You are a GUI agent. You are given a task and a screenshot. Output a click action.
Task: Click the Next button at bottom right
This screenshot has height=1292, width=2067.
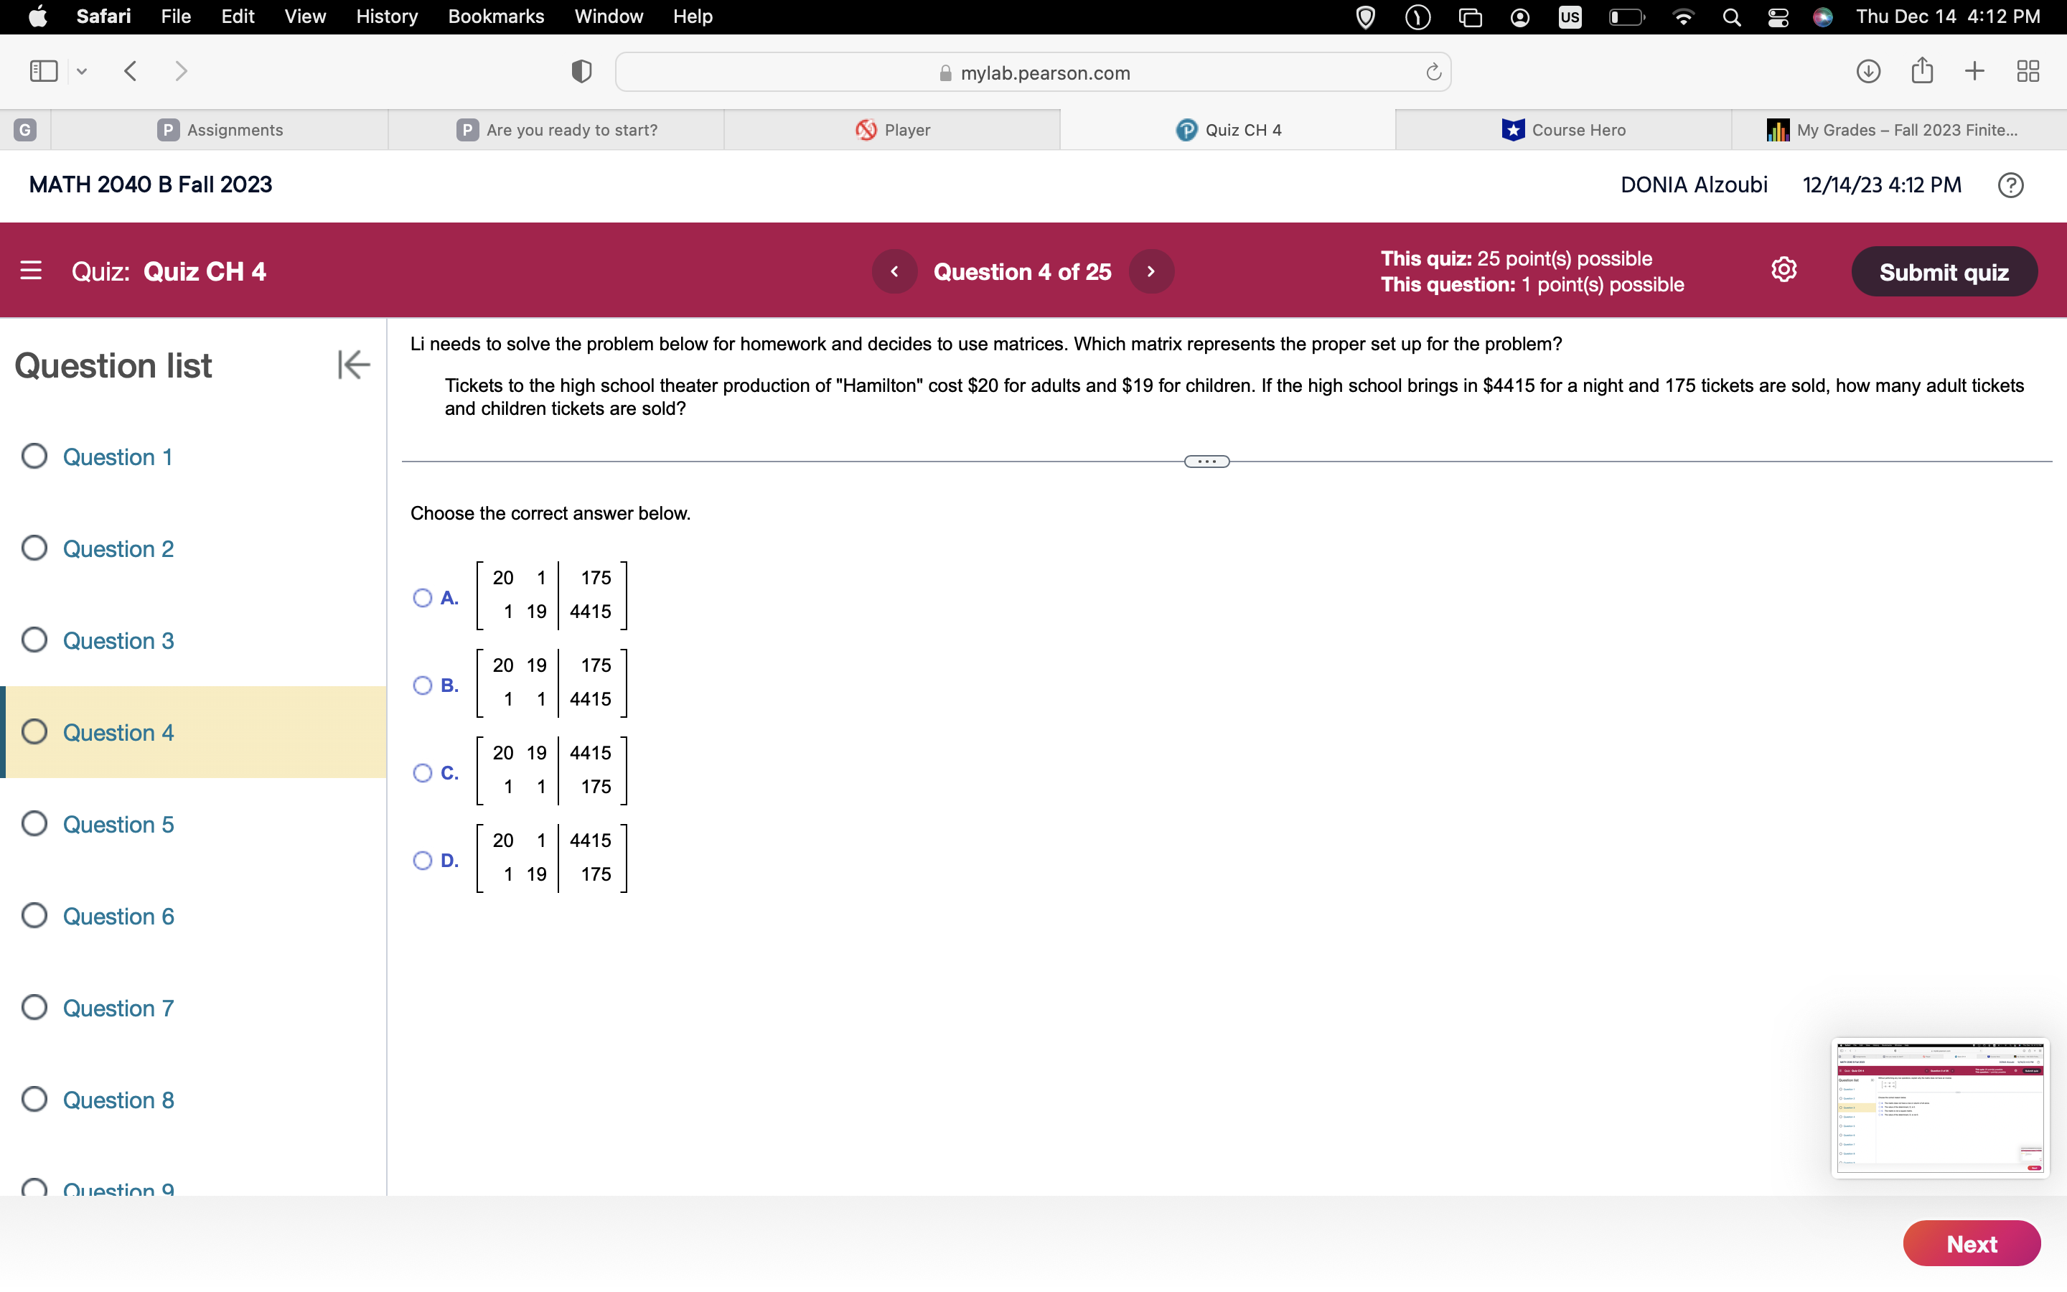coord(1970,1245)
